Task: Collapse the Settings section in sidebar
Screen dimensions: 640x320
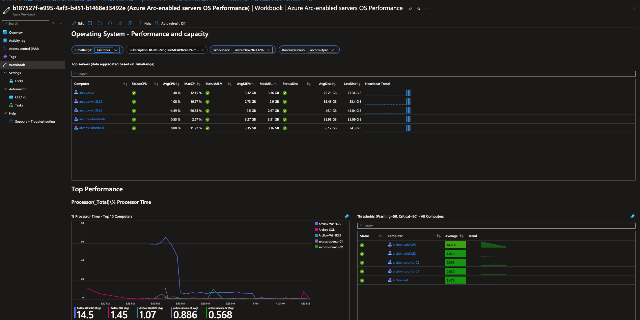Action: 5,73
